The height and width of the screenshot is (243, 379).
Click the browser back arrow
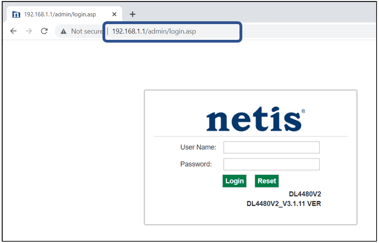click(14, 31)
